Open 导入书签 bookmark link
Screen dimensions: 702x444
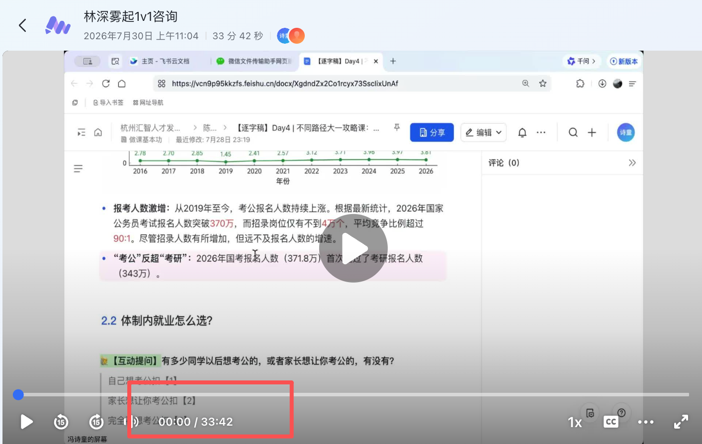[108, 103]
